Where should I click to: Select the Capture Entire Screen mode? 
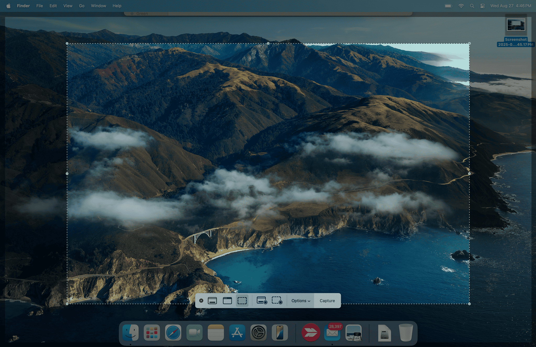(213, 300)
